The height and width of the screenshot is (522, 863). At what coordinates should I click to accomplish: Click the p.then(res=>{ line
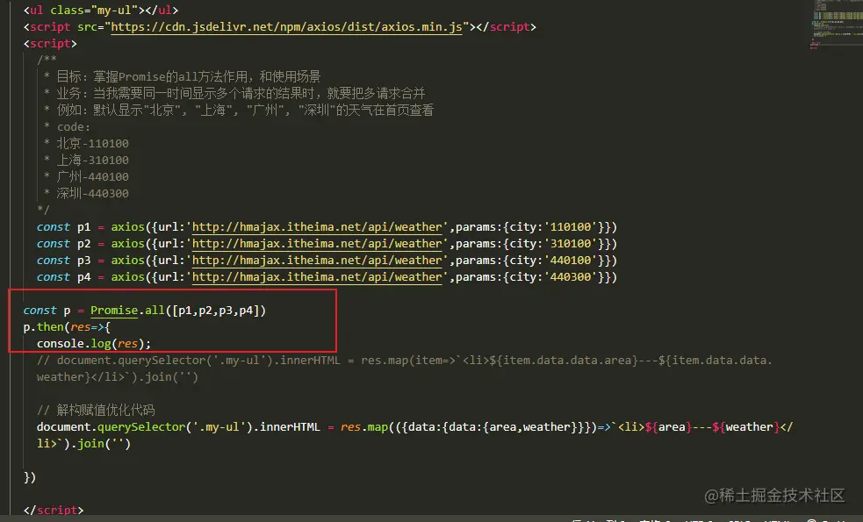[67, 327]
